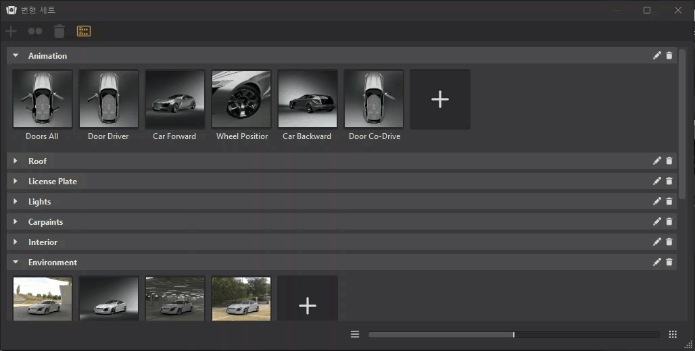The width and height of the screenshot is (695, 351).
Task: Toggle the highlighted yellow toolbar icon
Action: (x=84, y=31)
